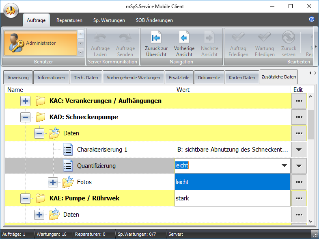319x239 pixels.
Task: Expand the Fotos subfolder under KAD
Action: pyautogui.click(x=53, y=182)
